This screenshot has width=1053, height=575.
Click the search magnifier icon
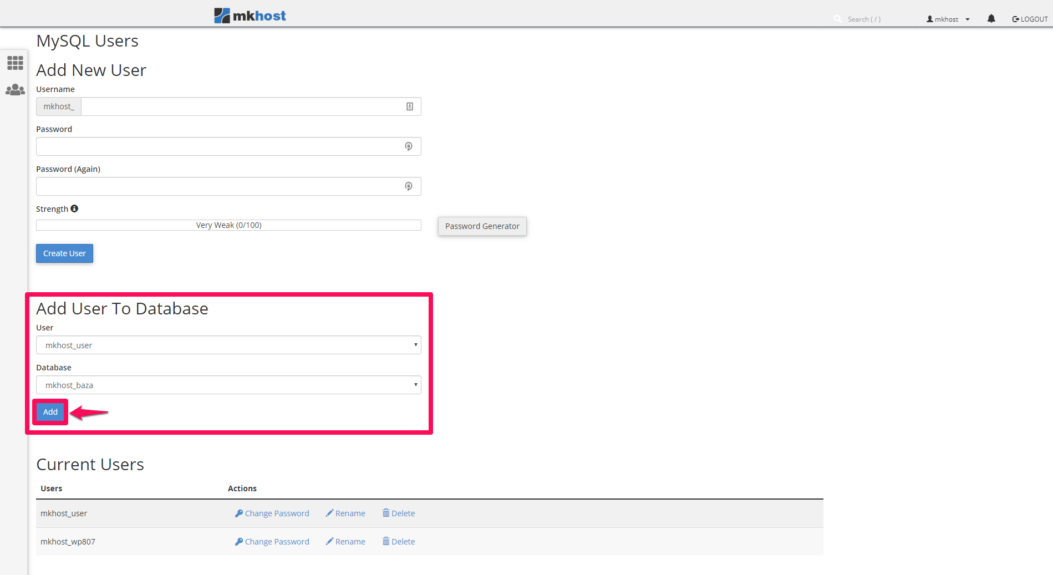coord(837,19)
